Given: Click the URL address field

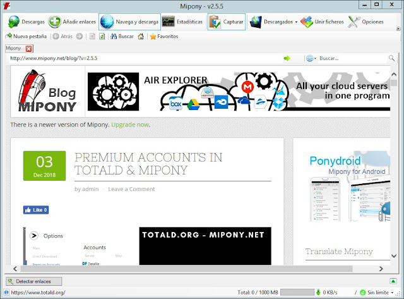Looking at the screenshot, I should (x=145, y=58).
